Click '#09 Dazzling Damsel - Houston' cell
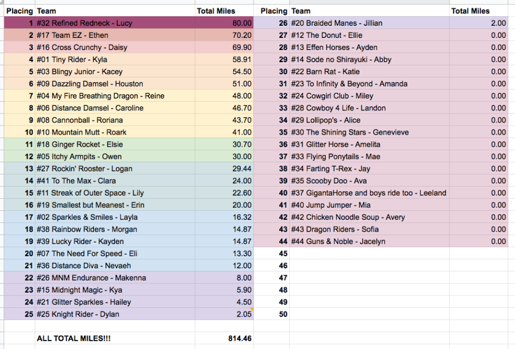 [x=115, y=84]
